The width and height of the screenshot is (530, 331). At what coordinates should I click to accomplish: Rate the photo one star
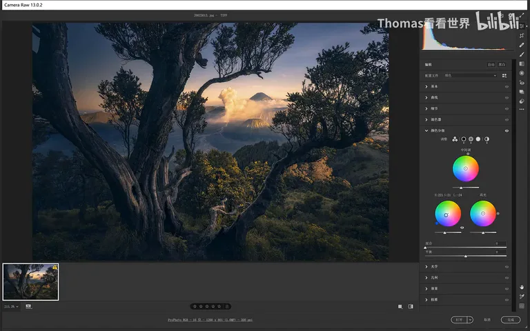(x=195, y=307)
